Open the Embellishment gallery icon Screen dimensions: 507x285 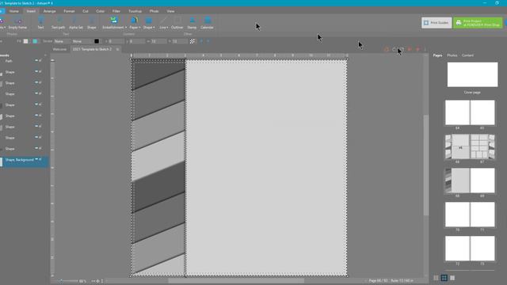click(x=114, y=21)
